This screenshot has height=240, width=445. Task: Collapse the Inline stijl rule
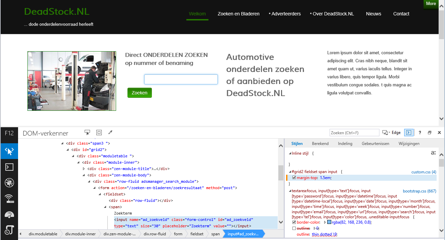click(x=289, y=153)
